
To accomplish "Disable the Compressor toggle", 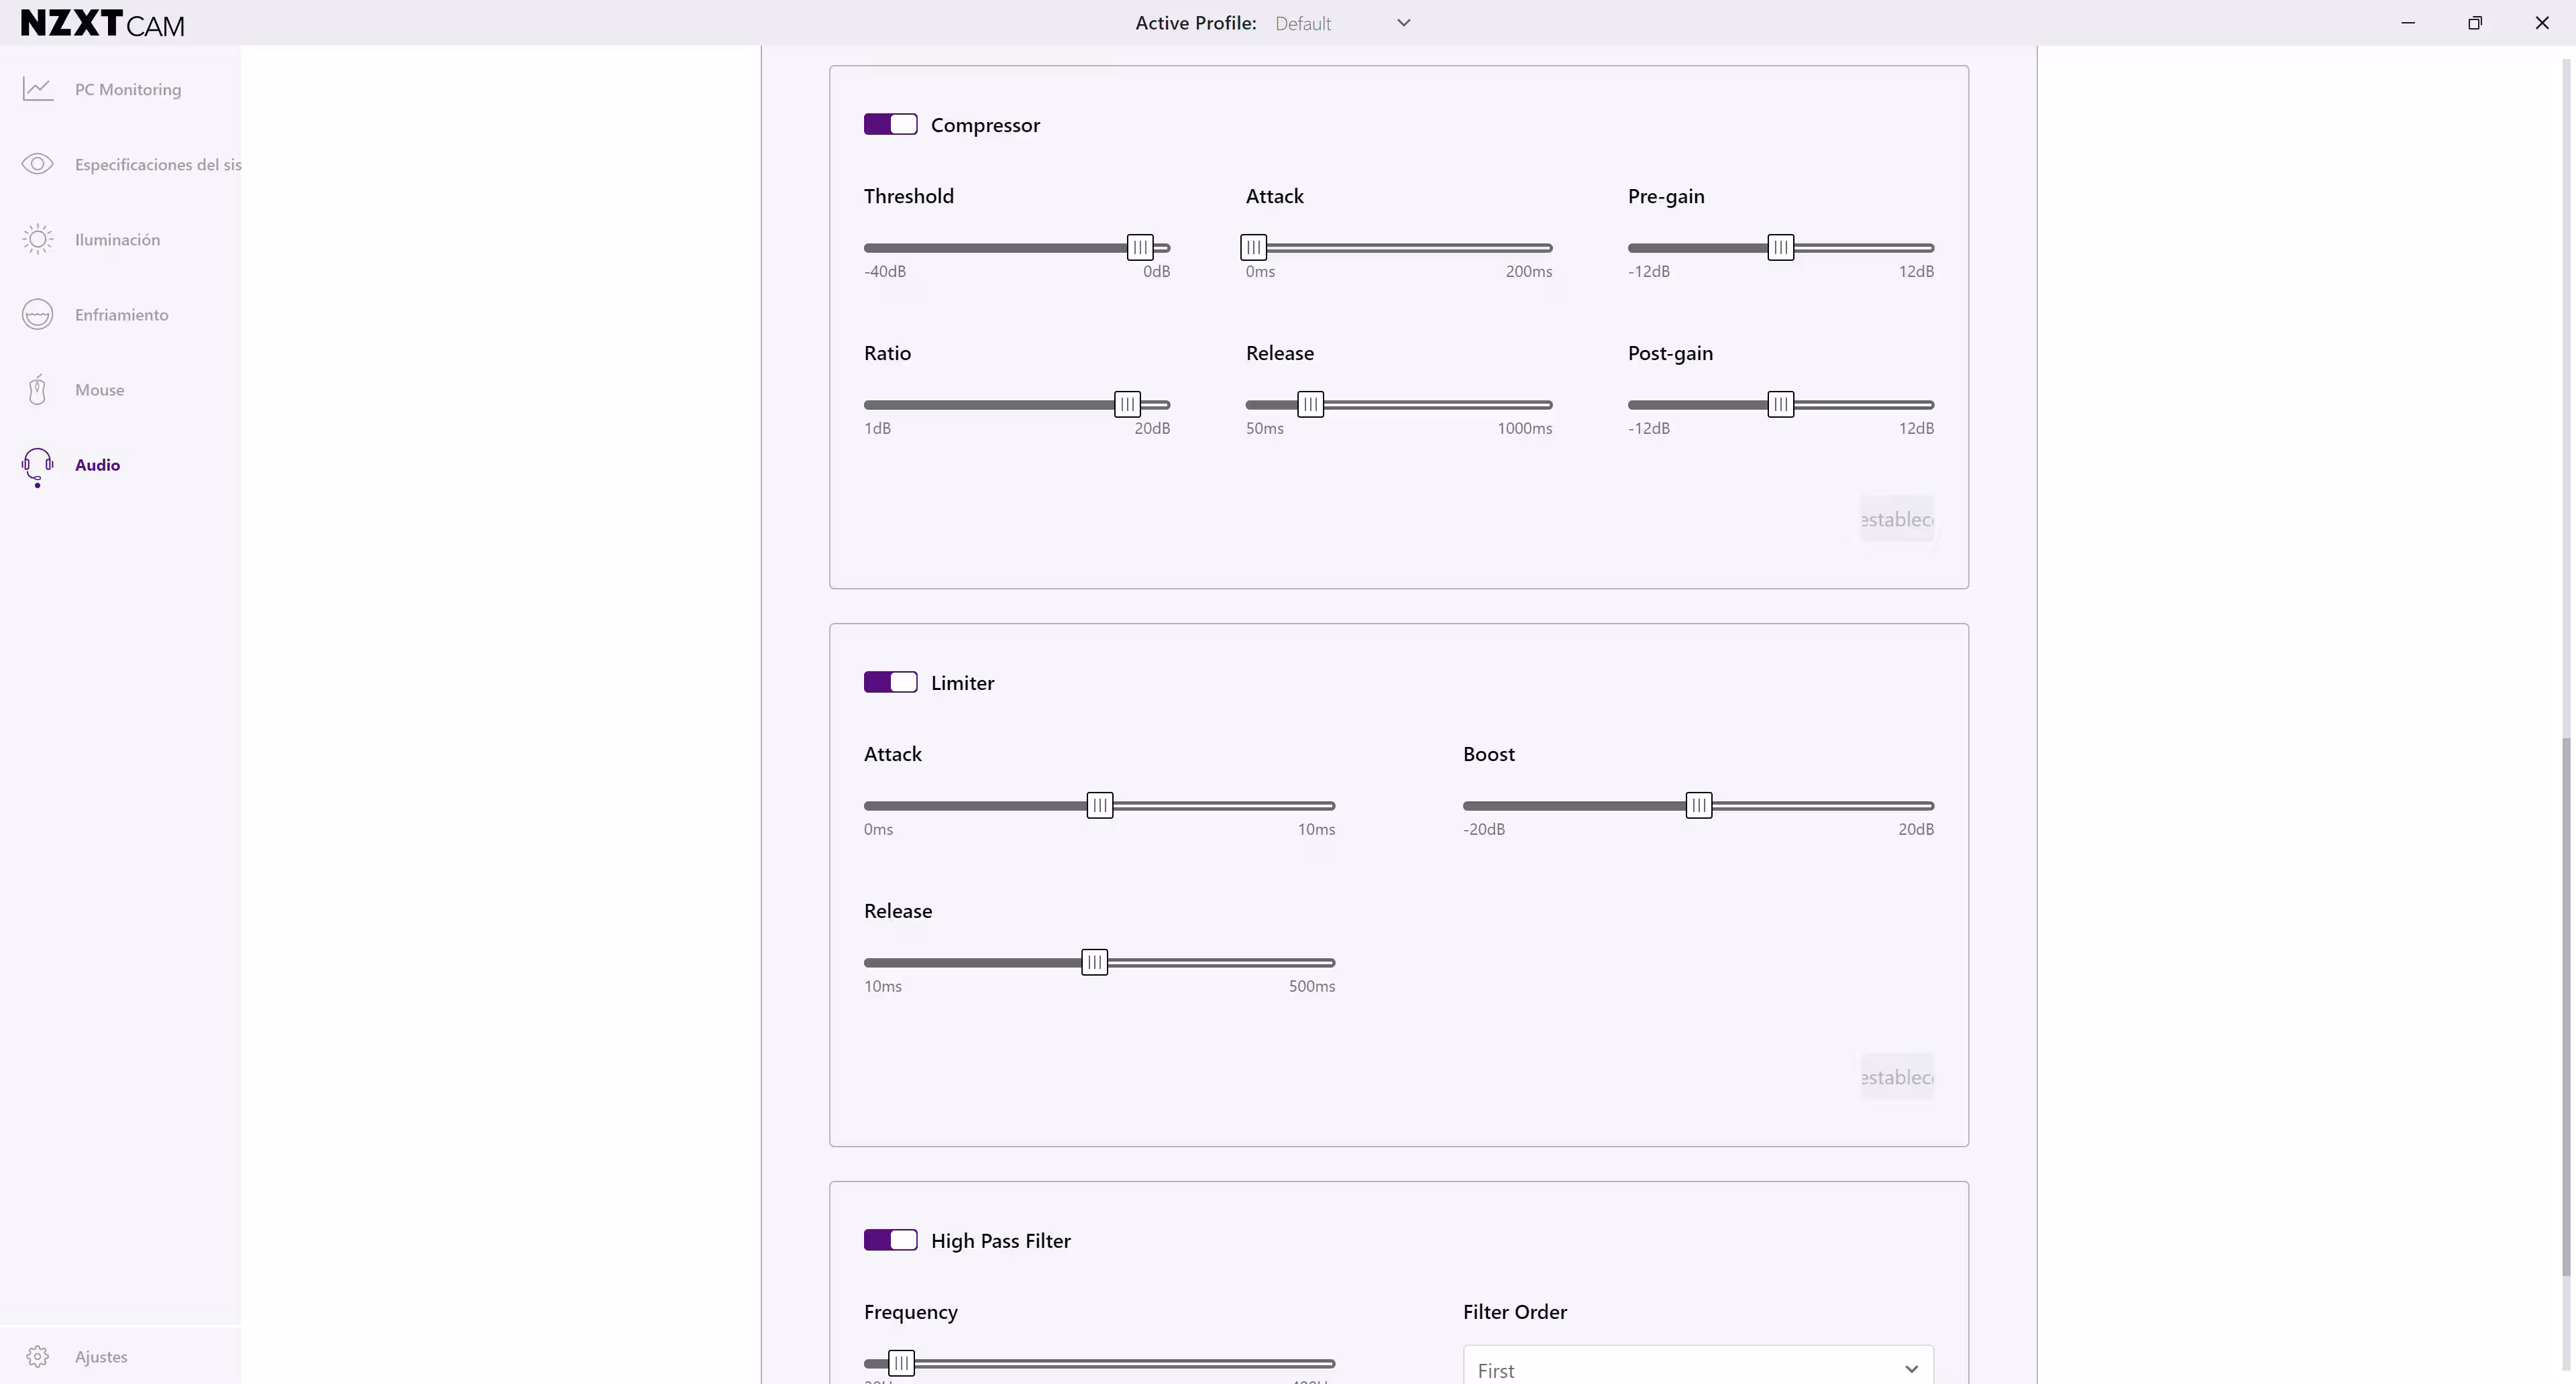I will pyautogui.click(x=890, y=125).
